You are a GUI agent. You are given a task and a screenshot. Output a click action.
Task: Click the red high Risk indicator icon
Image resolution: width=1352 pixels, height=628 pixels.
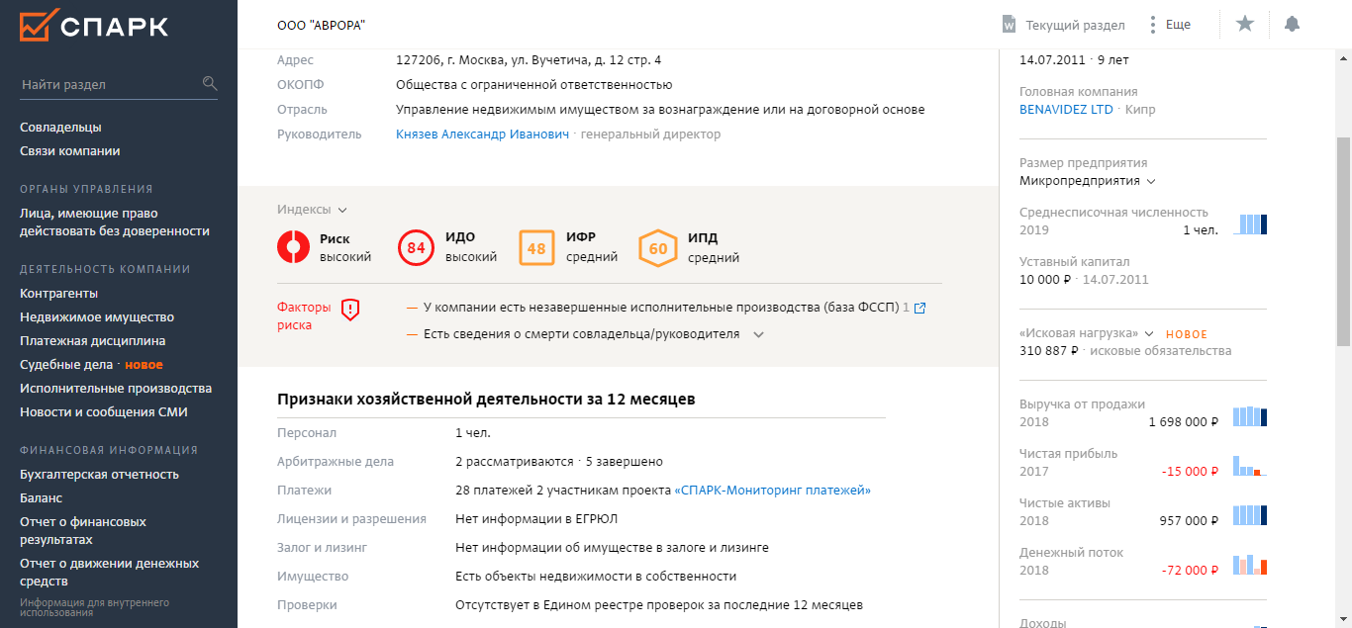coord(294,247)
